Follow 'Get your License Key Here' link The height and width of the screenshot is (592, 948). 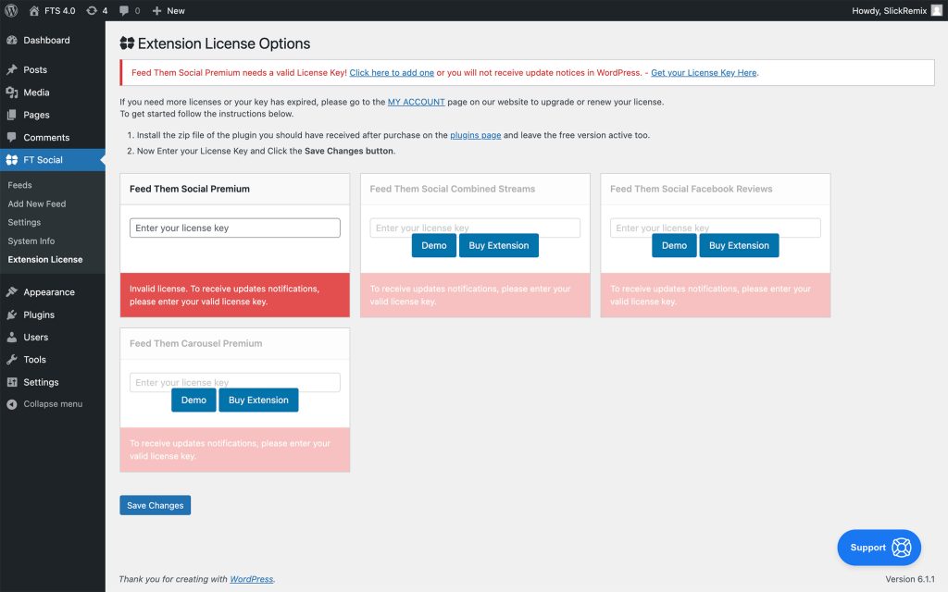tap(704, 72)
